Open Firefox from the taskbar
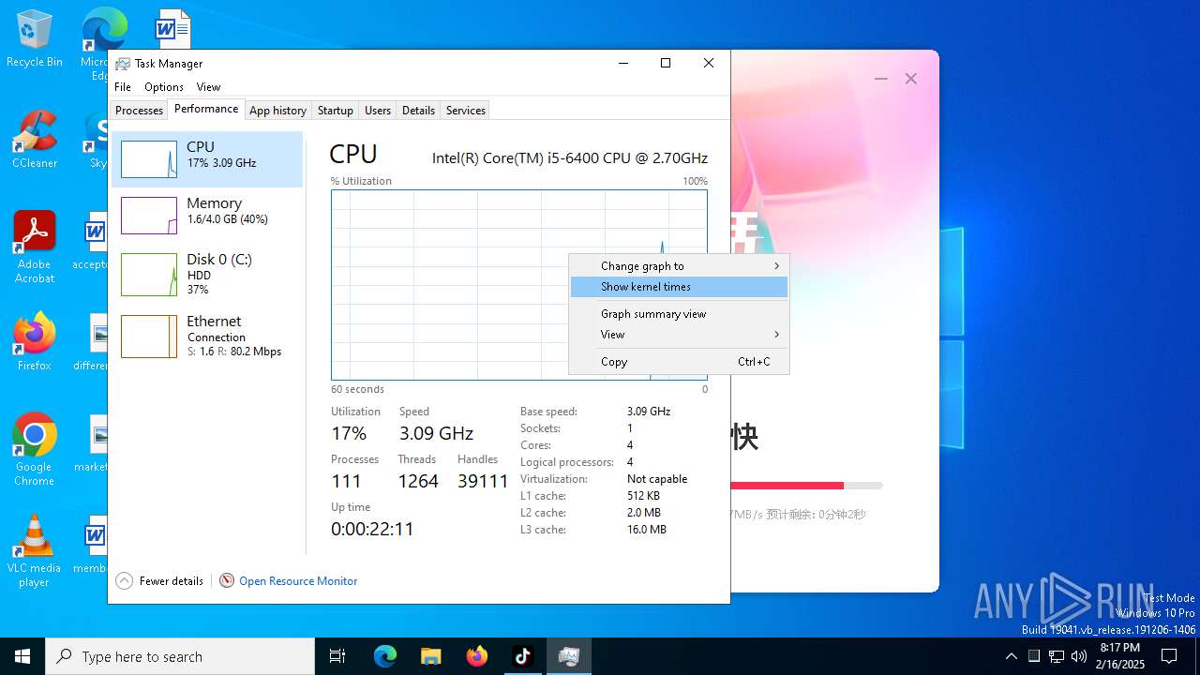 pyautogui.click(x=477, y=656)
